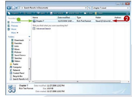This screenshot has height=97, width=132.
Task: Click the Date created value in details pane
Action: tap(56, 91)
